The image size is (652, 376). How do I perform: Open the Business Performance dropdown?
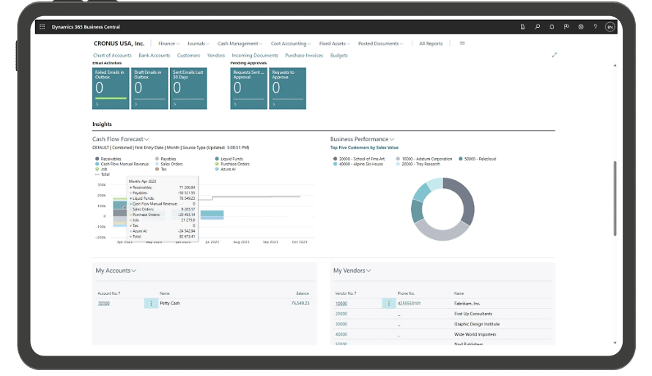(x=362, y=139)
